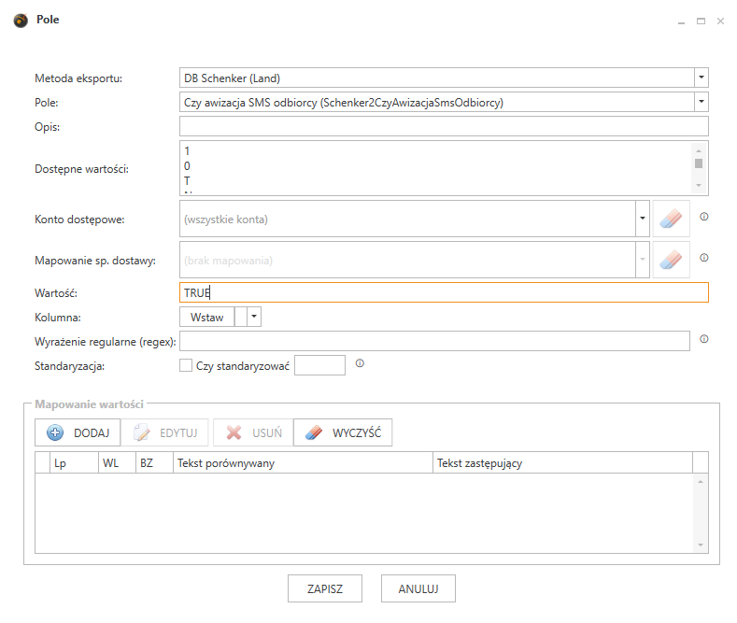Viewport: 737px width, 623px height.
Task: Maximize the Pole window
Action: [701, 21]
